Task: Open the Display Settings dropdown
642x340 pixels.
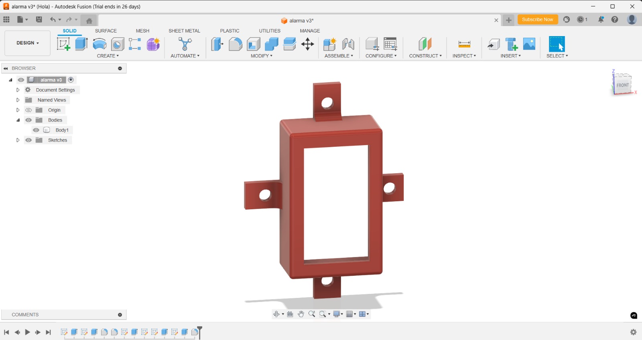Action: pyautogui.click(x=338, y=314)
